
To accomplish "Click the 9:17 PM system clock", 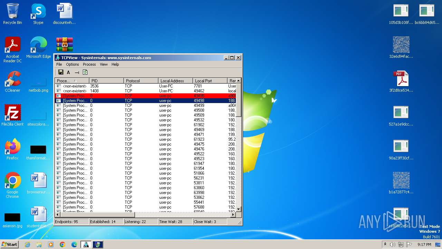I will (424, 245).
